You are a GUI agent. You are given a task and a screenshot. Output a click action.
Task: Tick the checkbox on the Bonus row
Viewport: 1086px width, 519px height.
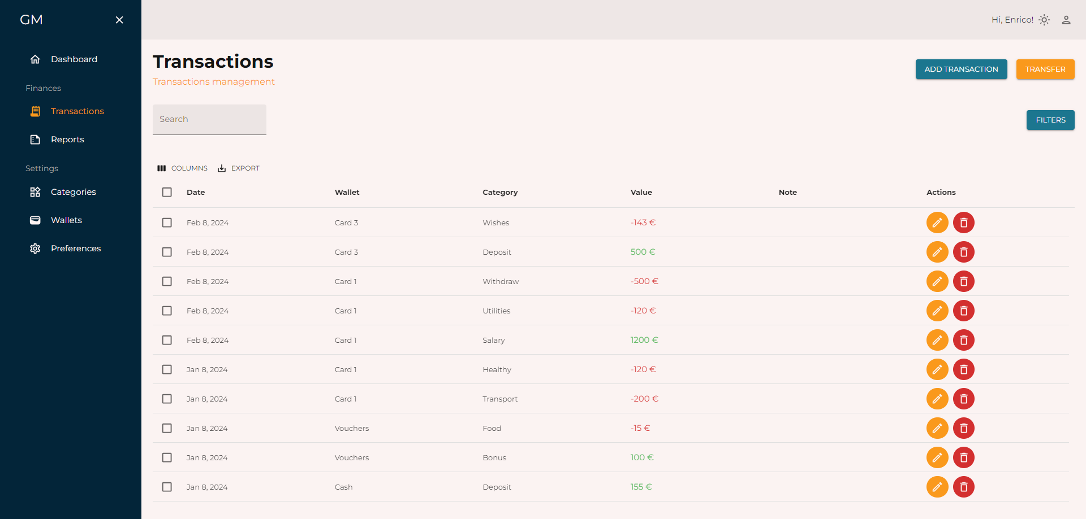coord(167,457)
